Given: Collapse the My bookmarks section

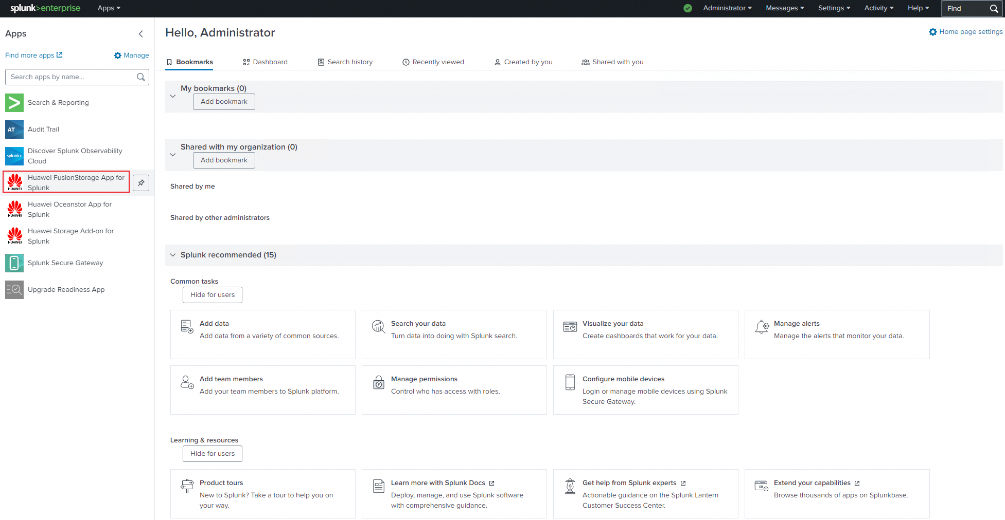Looking at the screenshot, I should [173, 96].
